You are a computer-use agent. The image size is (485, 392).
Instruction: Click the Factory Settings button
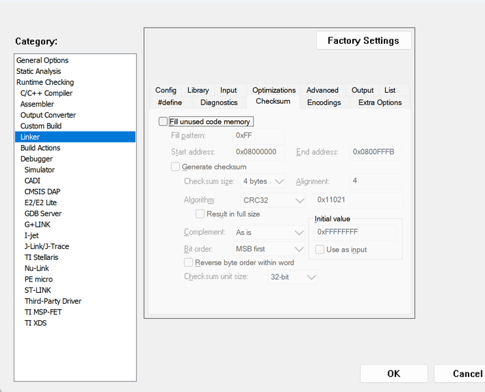363,41
